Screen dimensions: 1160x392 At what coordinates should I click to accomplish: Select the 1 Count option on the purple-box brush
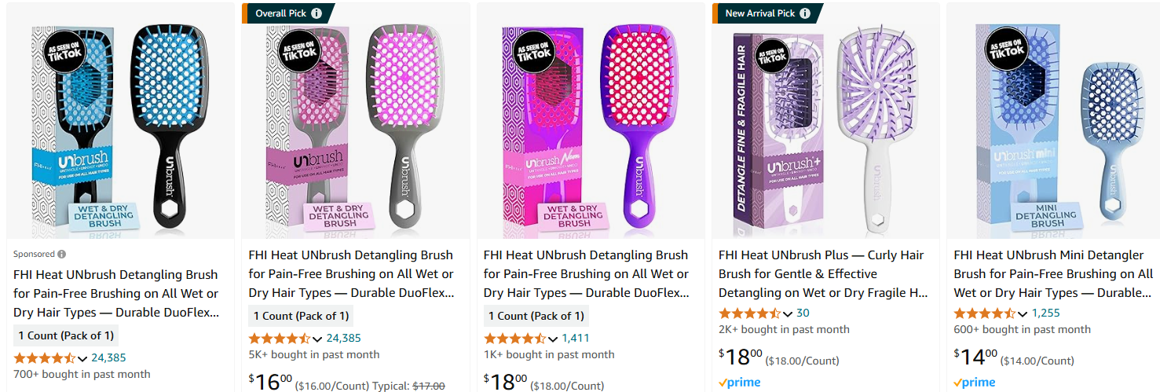(x=536, y=316)
